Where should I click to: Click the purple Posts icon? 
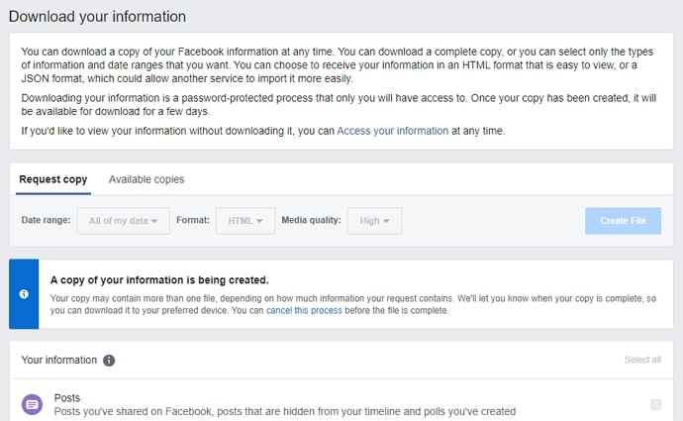point(33,405)
